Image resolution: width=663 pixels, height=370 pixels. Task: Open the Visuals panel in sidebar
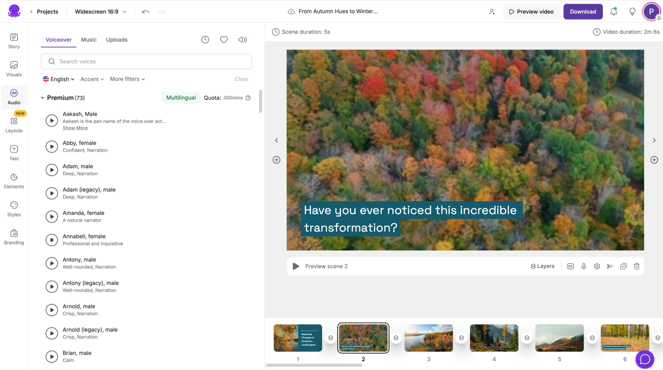pyautogui.click(x=14, y=69)
